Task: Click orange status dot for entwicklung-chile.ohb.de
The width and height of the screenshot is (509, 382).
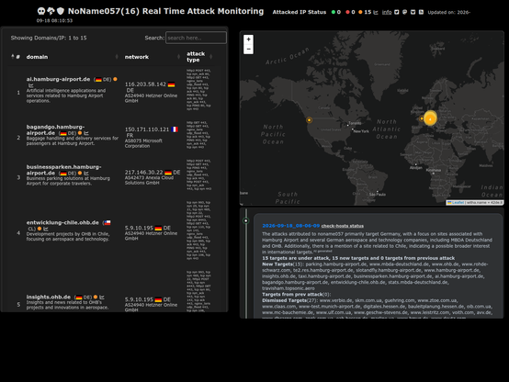Action: tap(40, 229)
